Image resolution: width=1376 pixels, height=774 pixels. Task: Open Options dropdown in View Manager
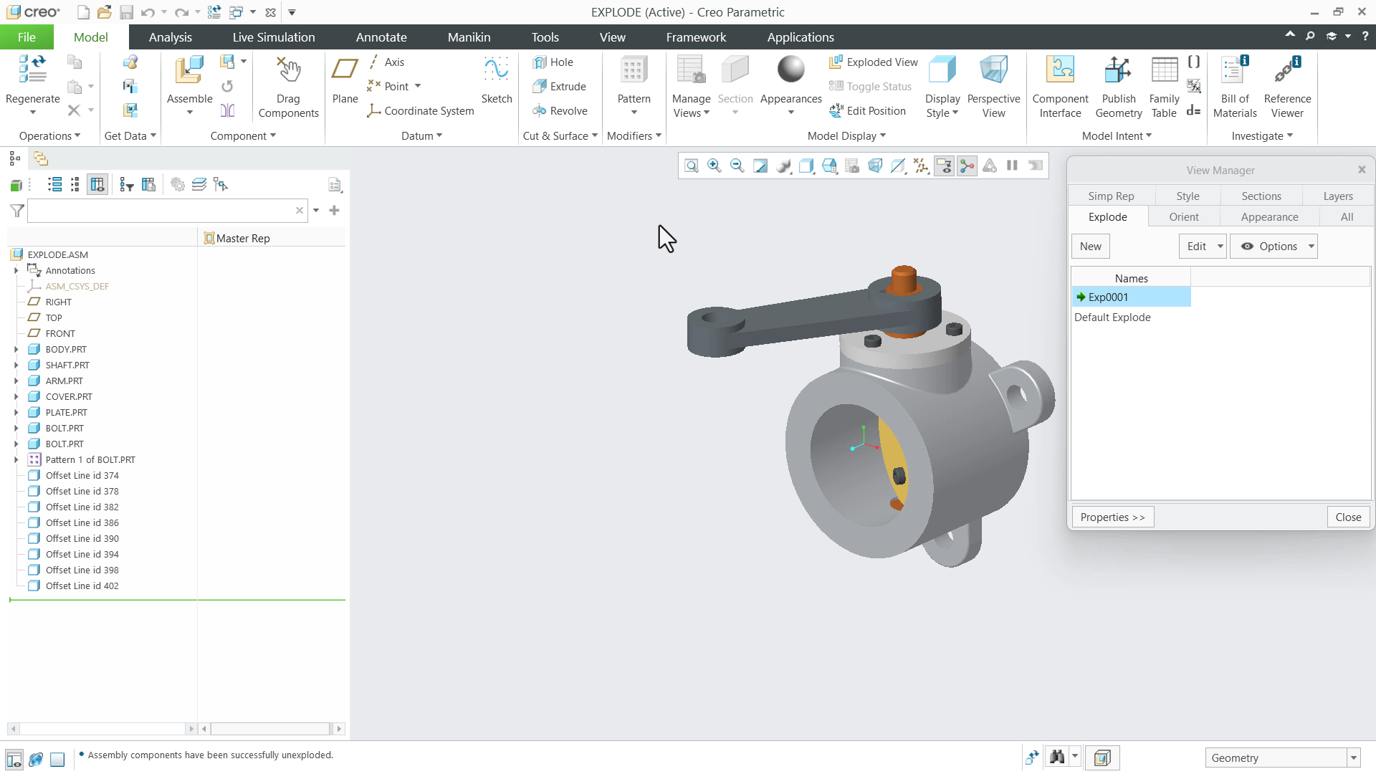pyautogui.click(x=1274, y=247)
